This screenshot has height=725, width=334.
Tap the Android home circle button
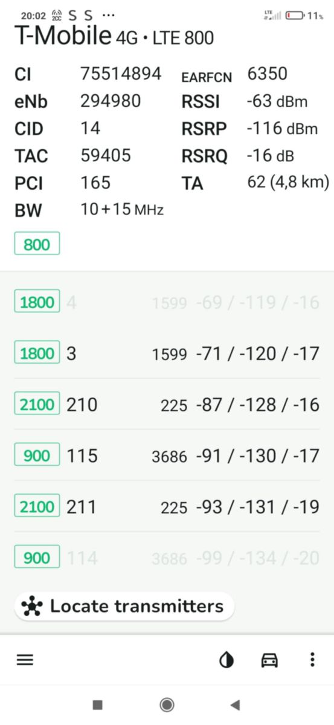pos(167,704)
